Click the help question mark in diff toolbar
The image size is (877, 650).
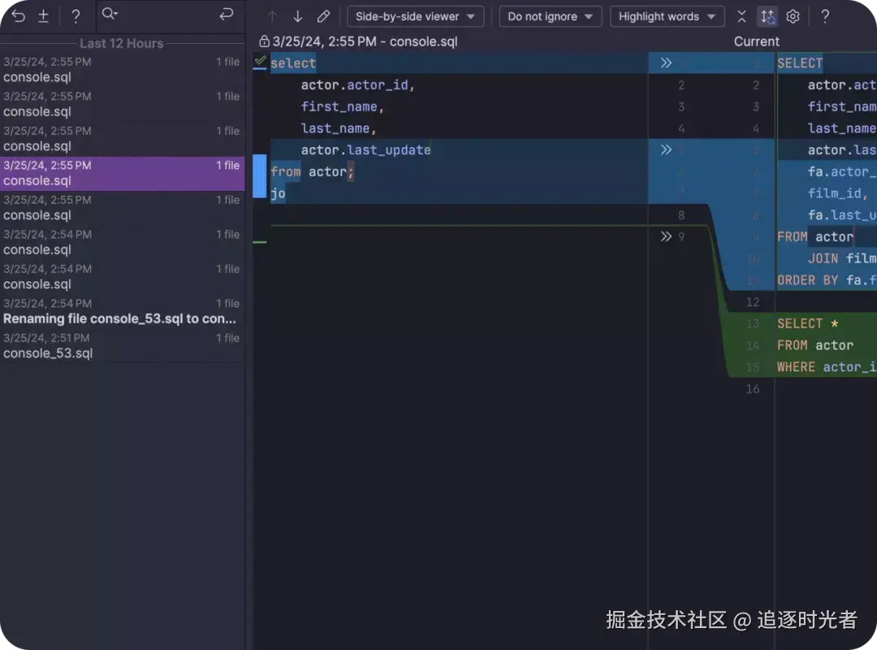pyautogui.click(x=825, y=16)
